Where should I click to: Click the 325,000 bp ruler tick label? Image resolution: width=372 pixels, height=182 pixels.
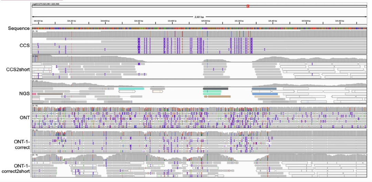click(206, 21)
